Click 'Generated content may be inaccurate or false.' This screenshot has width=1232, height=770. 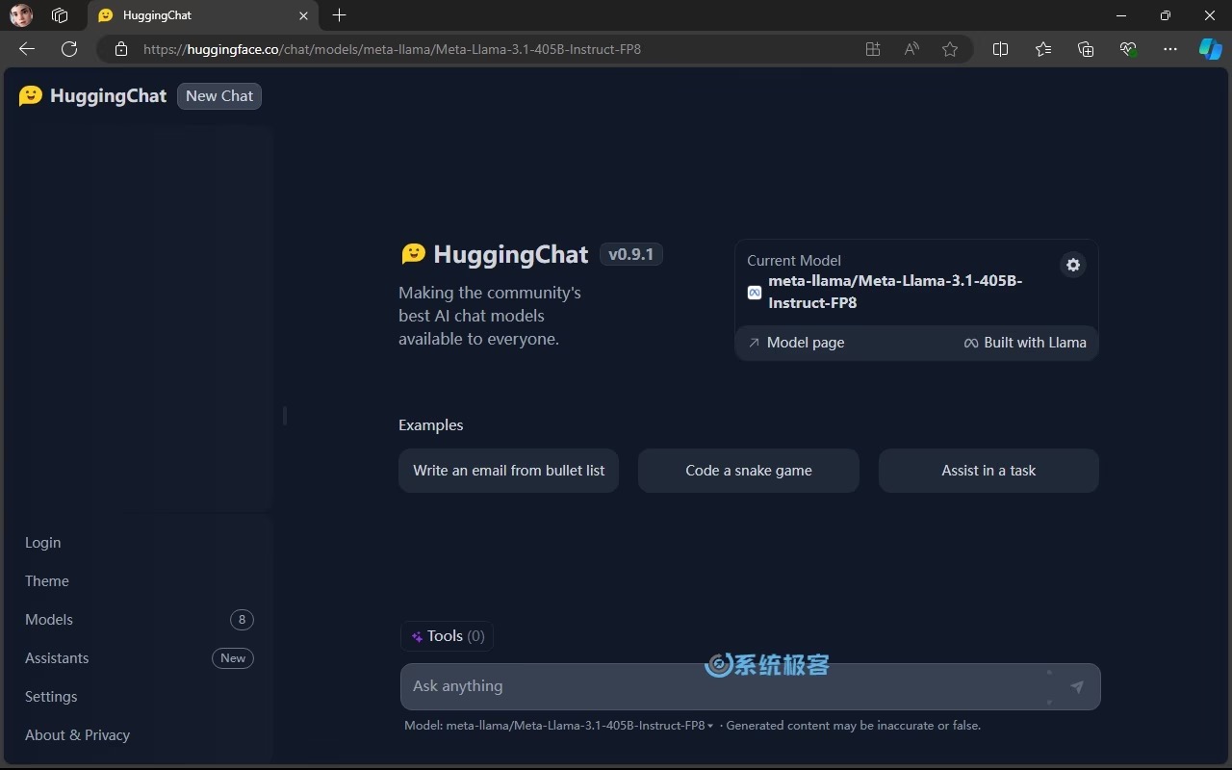(x=854, y=726)
